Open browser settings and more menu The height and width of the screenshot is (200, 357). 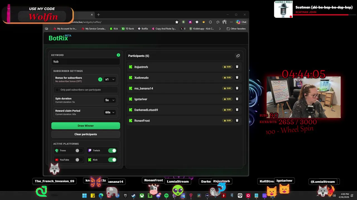pos(231,22)
